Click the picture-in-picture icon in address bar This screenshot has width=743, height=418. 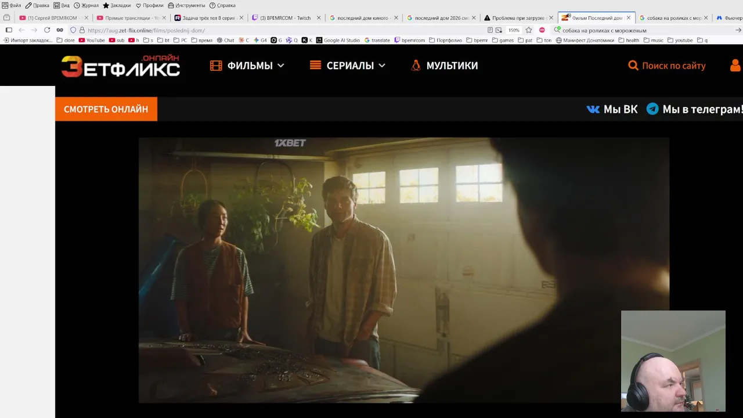[499, 30]
